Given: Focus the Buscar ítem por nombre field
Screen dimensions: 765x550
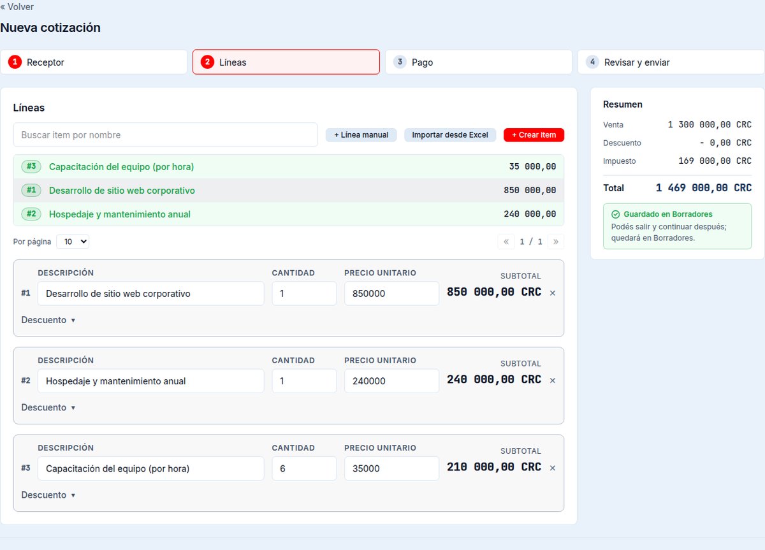Looking at the screenshot, I should [x=166, y=135].
